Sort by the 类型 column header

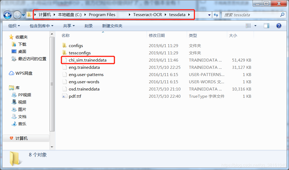click(193, 35)
